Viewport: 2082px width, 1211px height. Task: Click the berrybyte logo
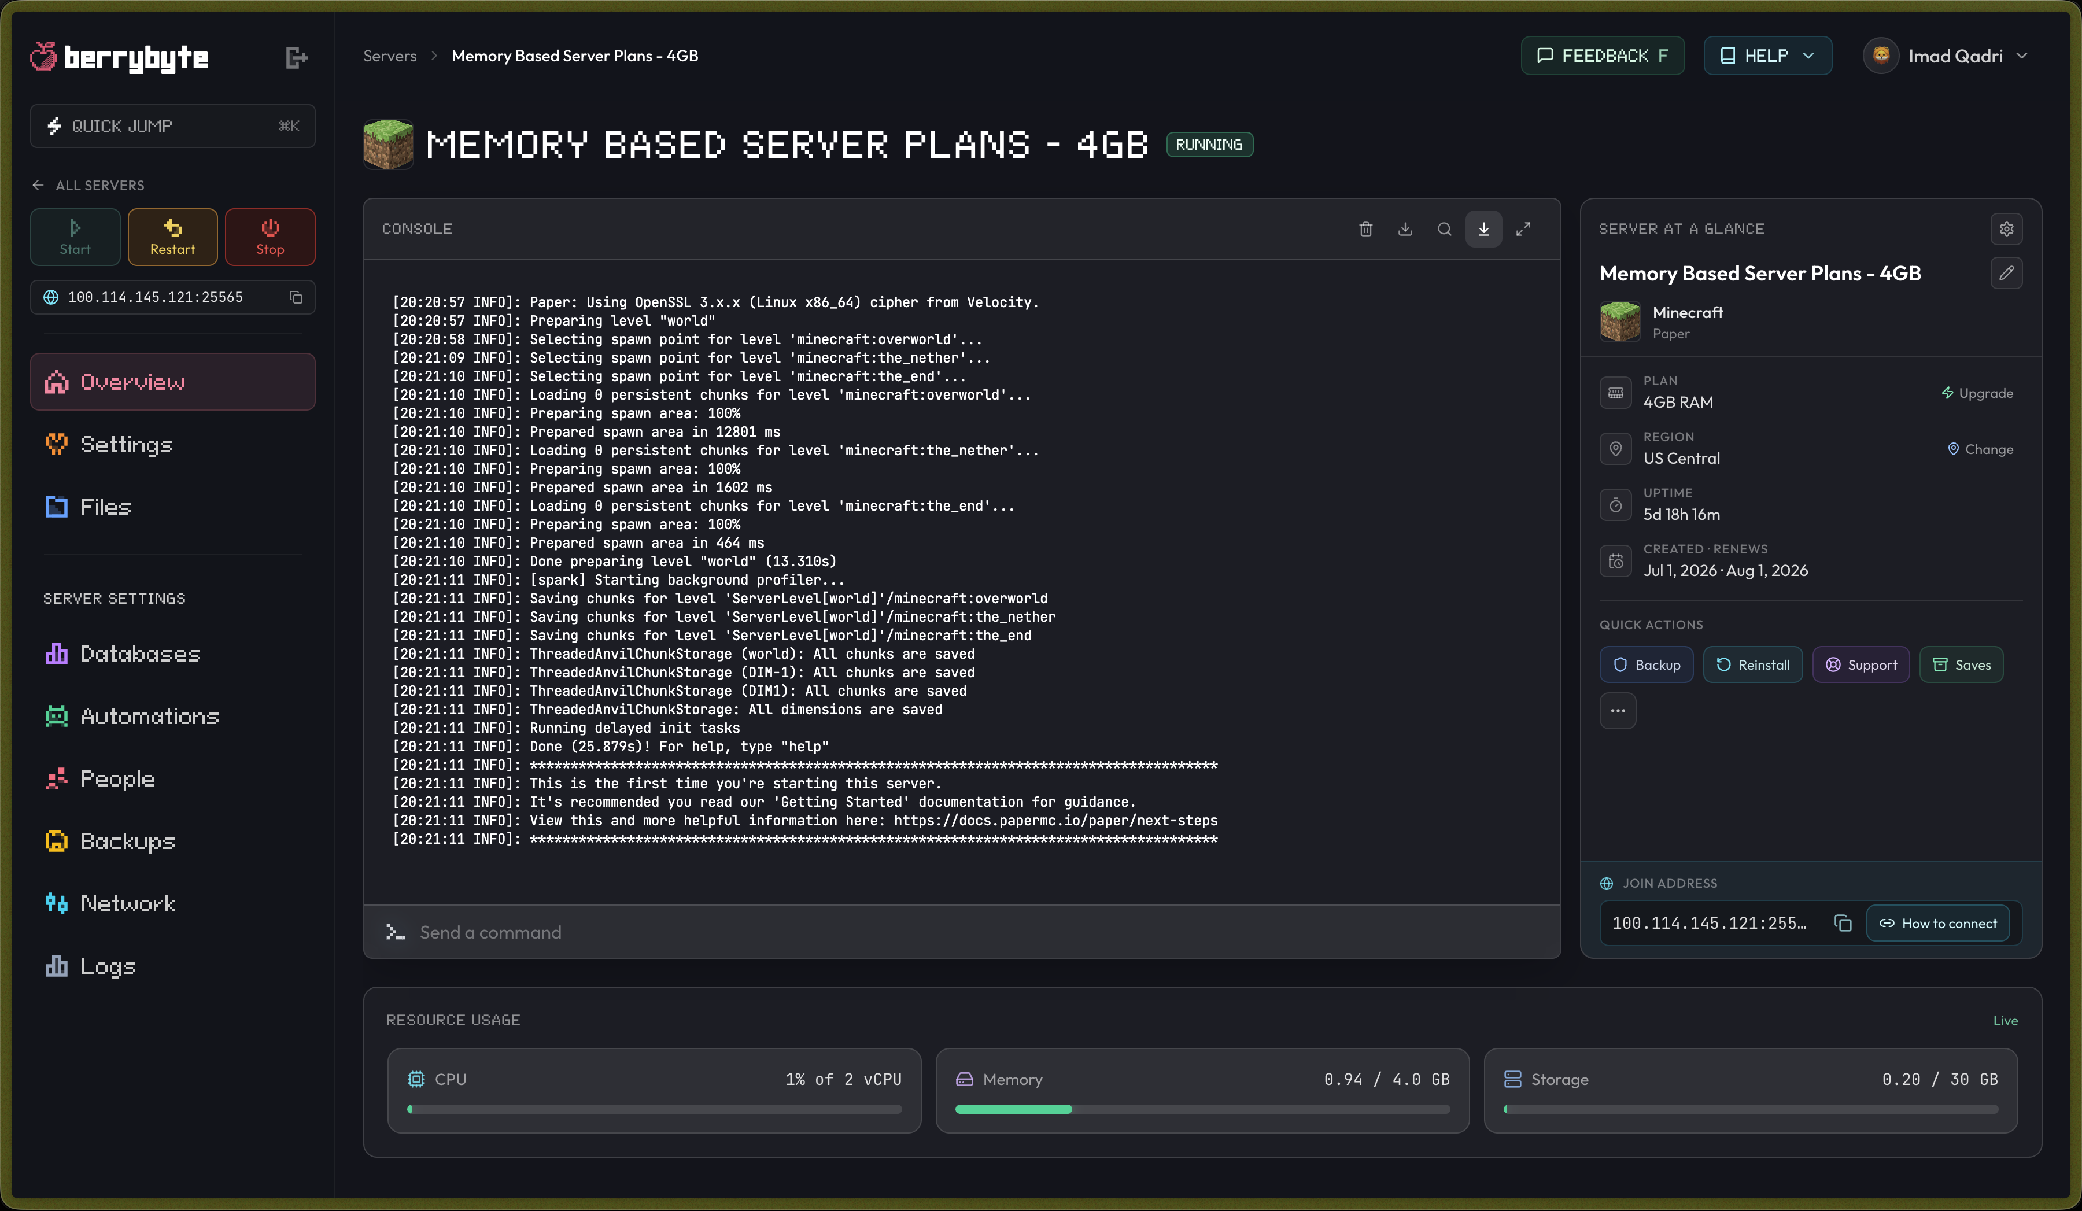[119, 57]
